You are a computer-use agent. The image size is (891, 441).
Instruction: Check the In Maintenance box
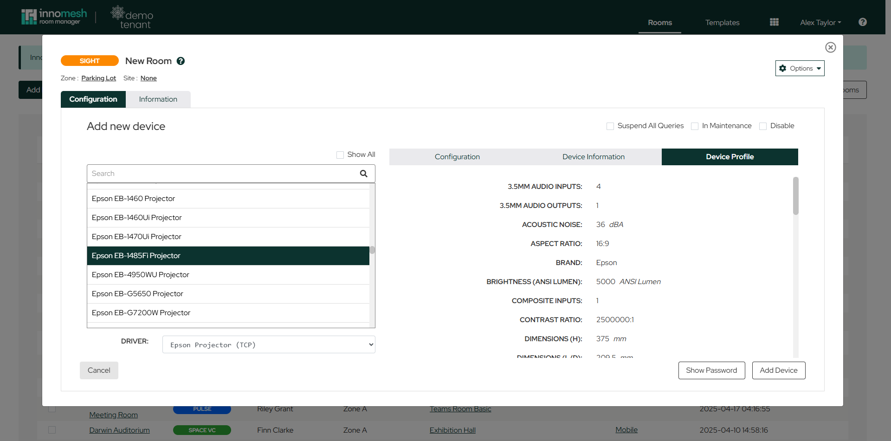pyautogui.click(x=695, y=126)
